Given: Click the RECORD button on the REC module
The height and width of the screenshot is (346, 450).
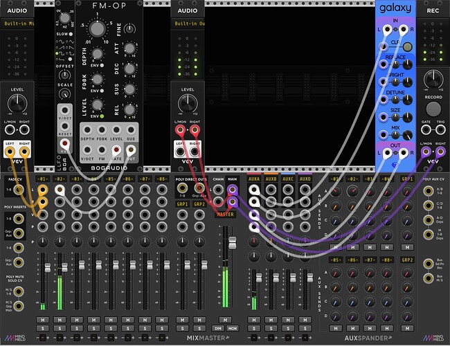Looking at the screenshot, I should [x=433, y=109].
